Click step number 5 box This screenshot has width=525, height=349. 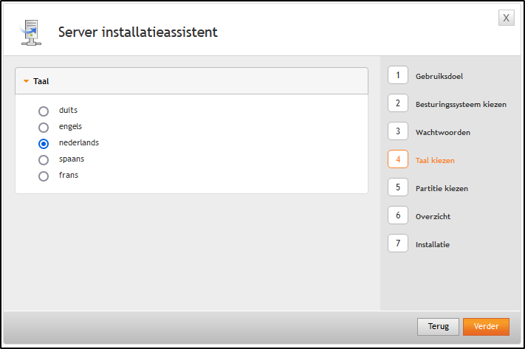click(x=398, y=187)
